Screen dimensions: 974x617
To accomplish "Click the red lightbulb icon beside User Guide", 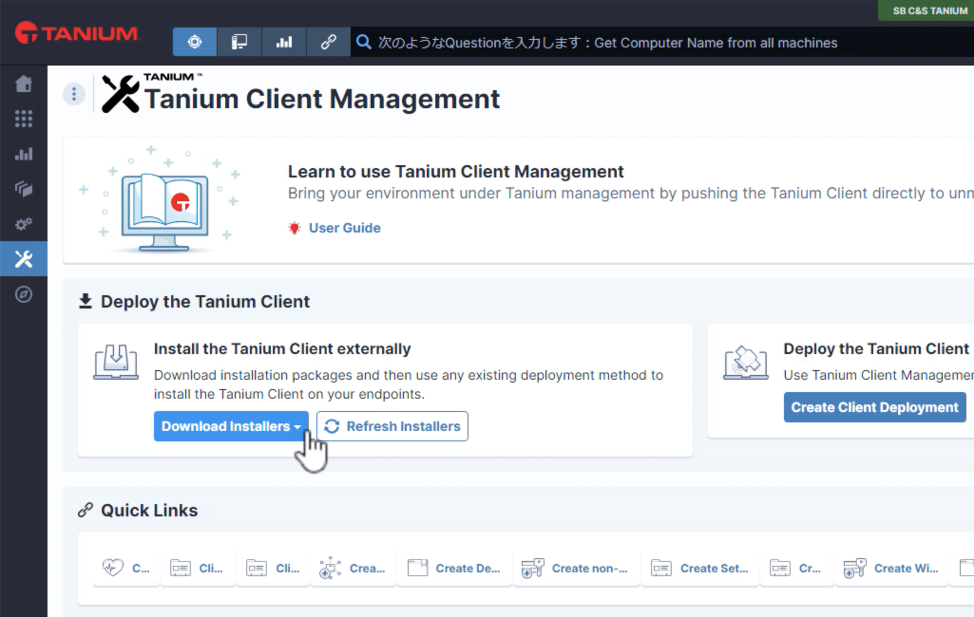I will (x=295, y=228).
